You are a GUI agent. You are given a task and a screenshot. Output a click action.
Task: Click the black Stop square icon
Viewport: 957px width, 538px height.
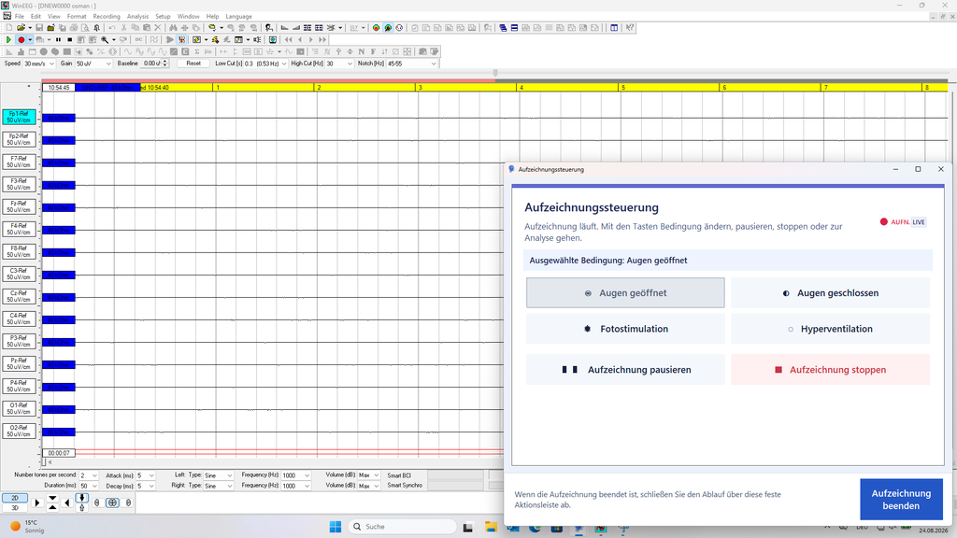tap(69, 39)
